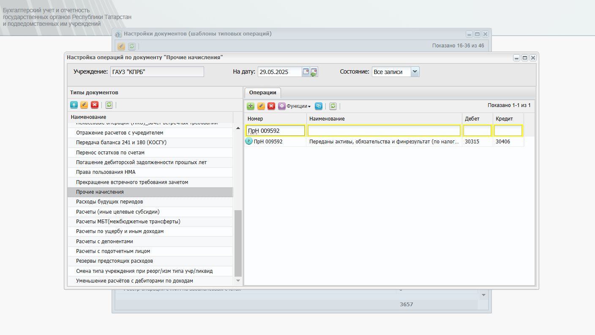595x335 pixels.
Task: Select the Операции tab
Action: (262, 93)
